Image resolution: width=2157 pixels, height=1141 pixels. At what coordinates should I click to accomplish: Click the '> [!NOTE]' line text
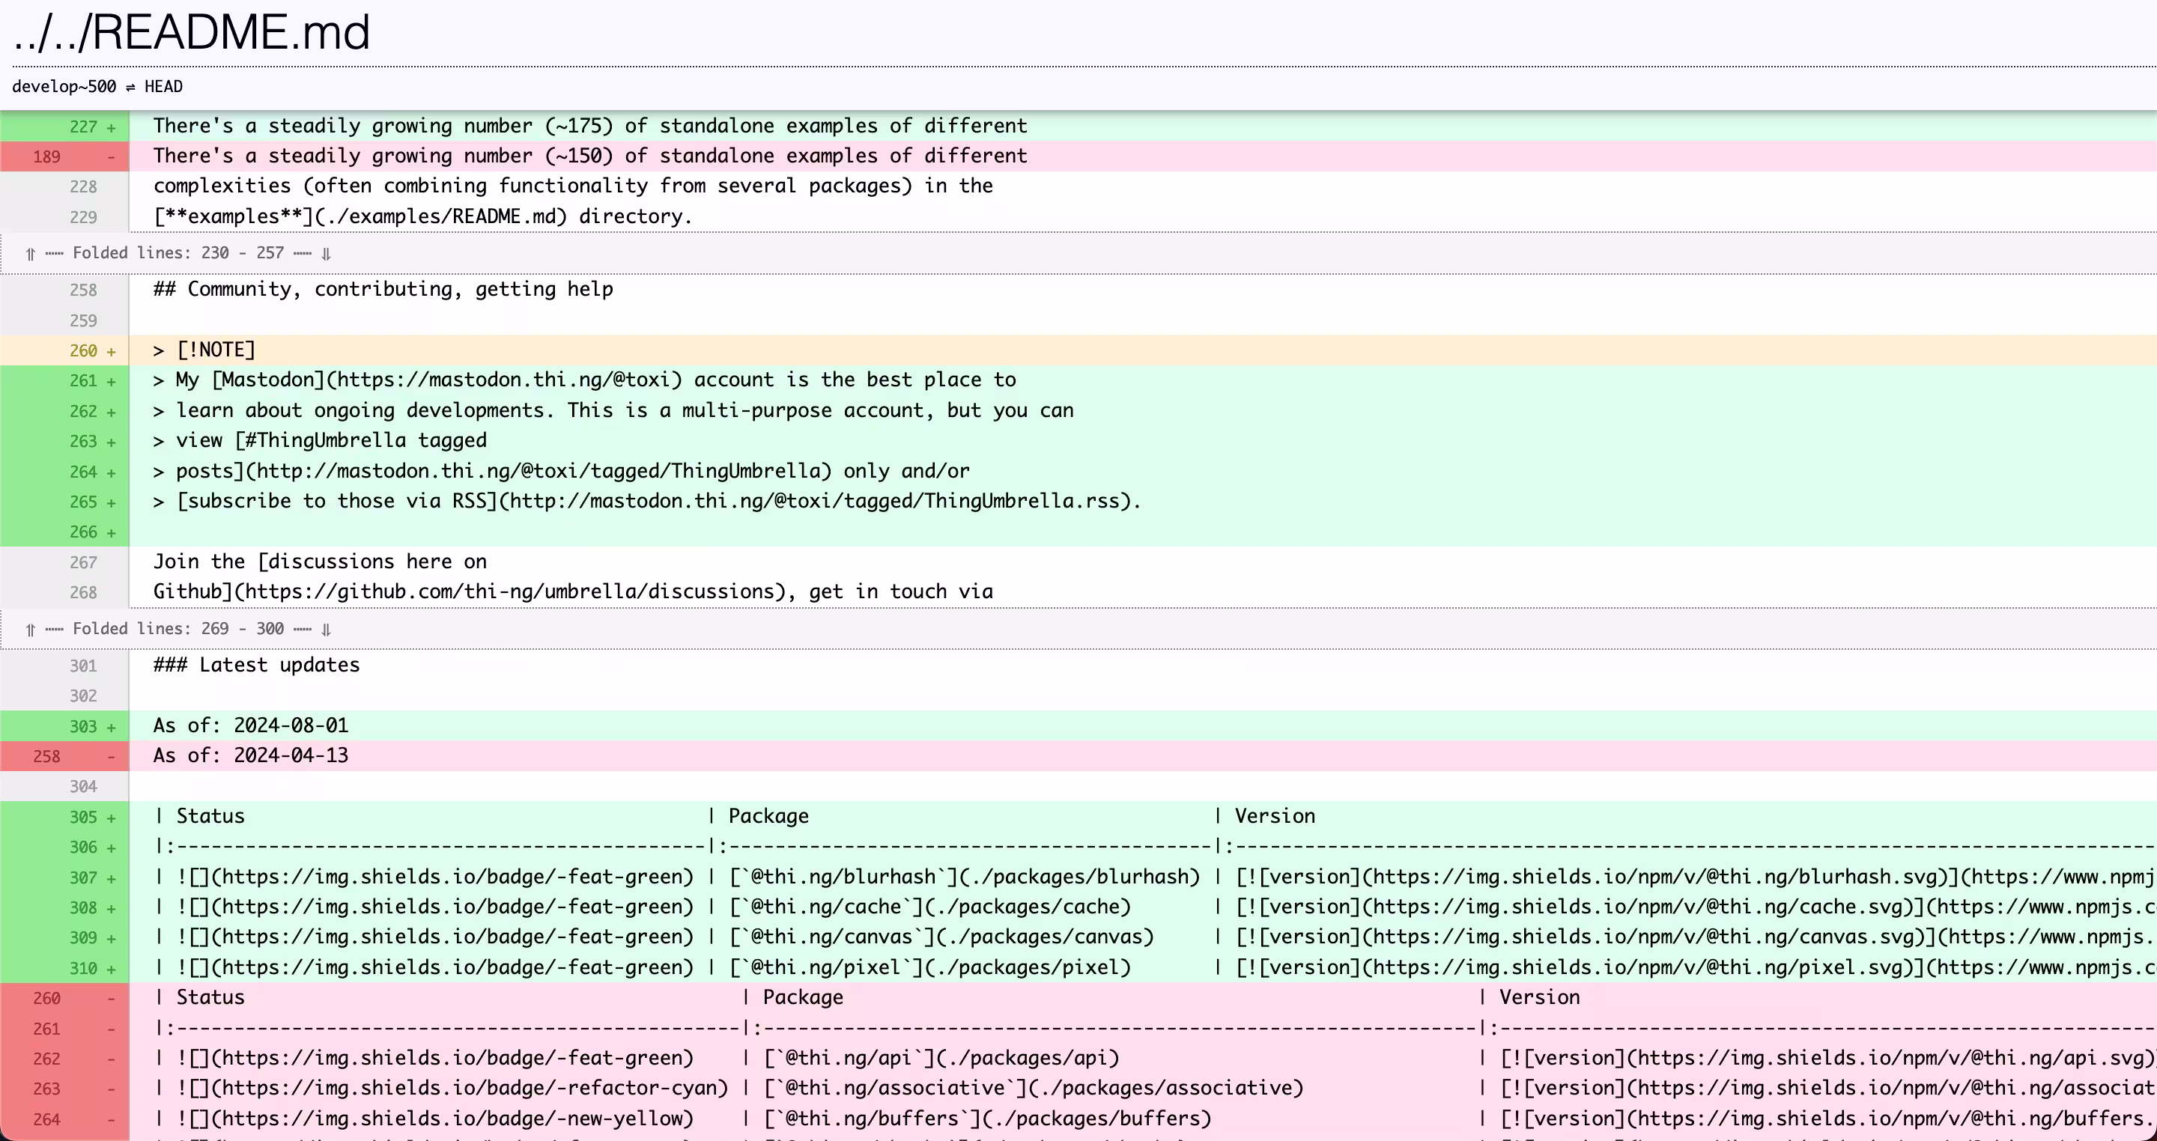click(x=204, y=350)
